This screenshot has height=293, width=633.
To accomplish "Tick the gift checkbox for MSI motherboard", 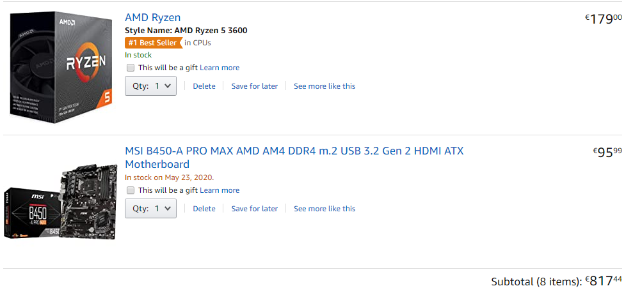I will (x=131, y=190).
